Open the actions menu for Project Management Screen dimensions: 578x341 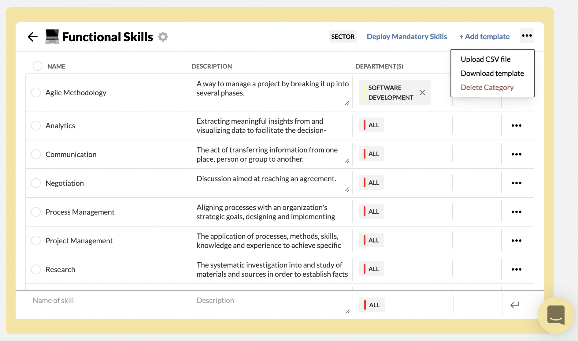coord(517,241)
